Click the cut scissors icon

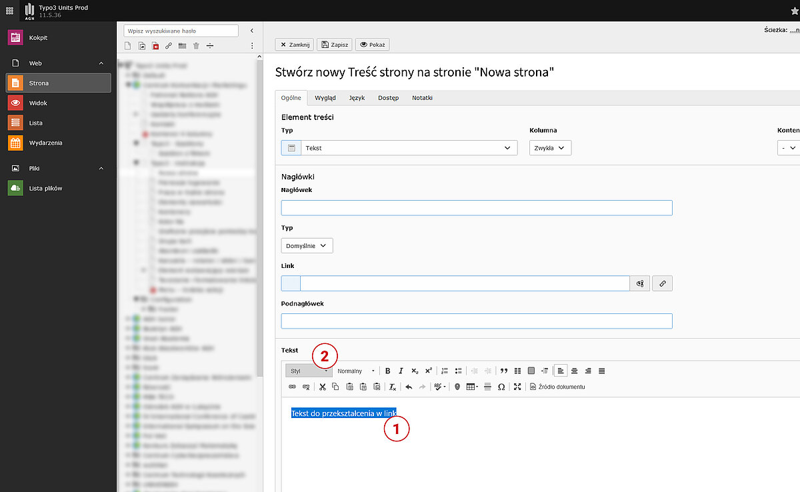tap(322, 387)
